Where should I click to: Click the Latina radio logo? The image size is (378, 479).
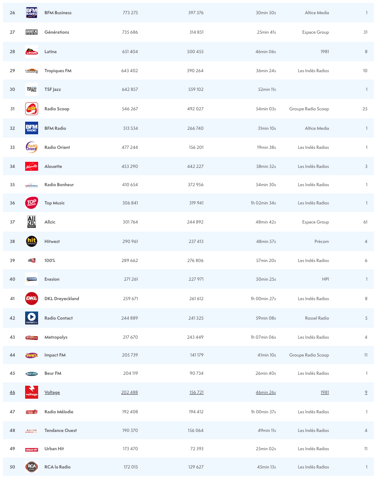click(x=32, y=52)
